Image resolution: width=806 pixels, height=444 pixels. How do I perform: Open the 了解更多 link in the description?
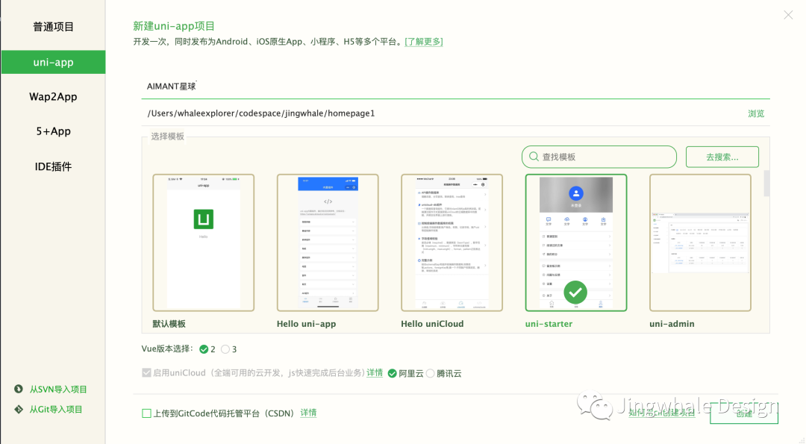click(x=424, y=41)
